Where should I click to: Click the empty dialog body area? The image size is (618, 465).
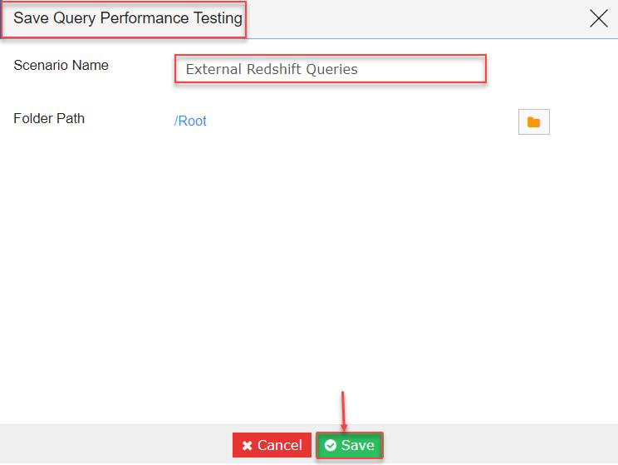[x=309, y=276]
